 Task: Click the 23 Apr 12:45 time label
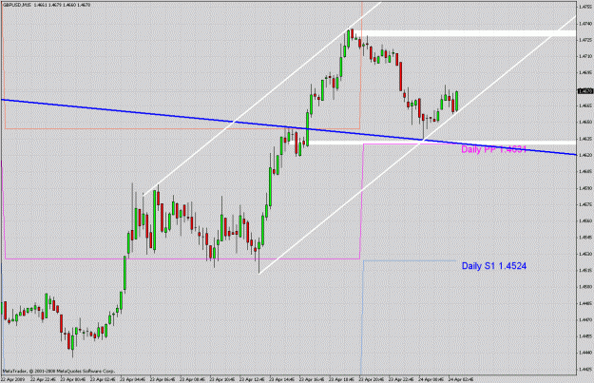tap(252, 379)
